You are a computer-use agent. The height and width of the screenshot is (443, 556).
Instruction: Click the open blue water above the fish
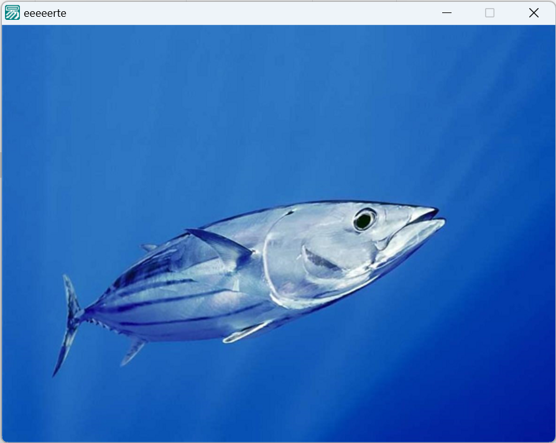coord(280,112)
